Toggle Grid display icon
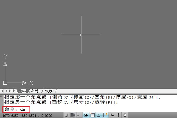Screen dimensions: 177x118 coord(73,115)
